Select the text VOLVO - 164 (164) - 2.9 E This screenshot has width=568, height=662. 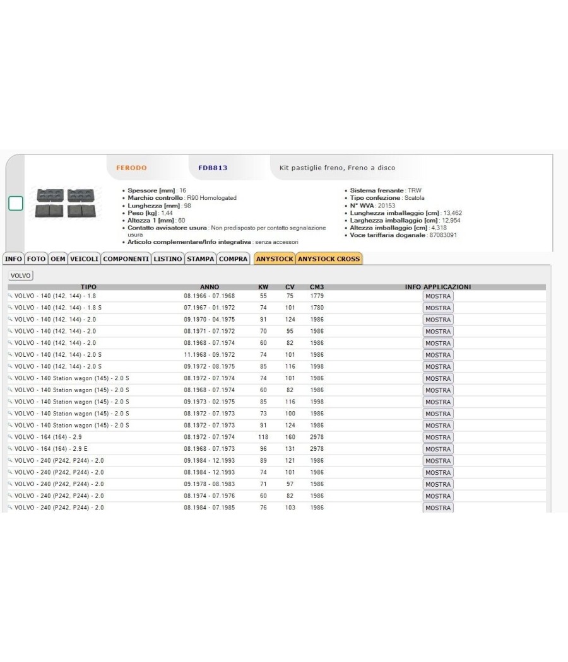[50, 449]
